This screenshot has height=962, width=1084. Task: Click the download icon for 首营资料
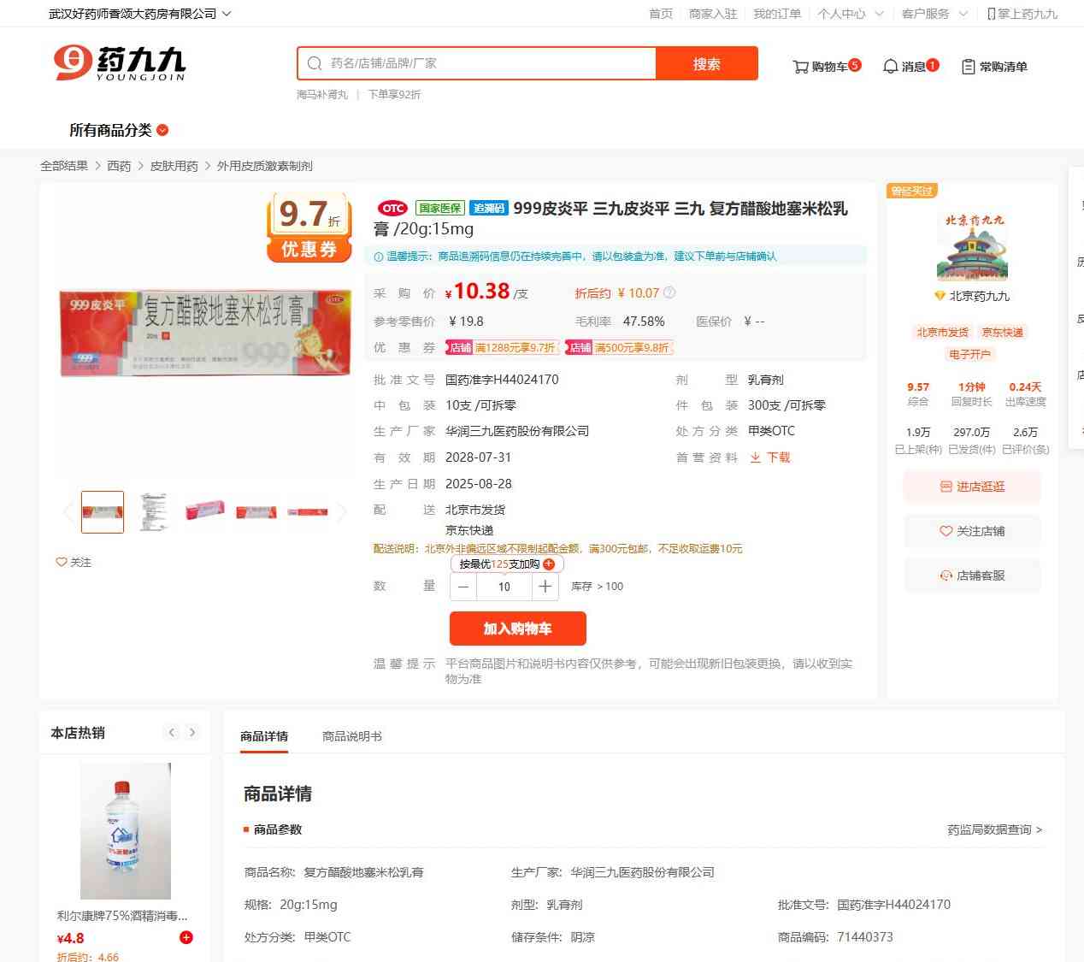pyautogui.click(x=755, y=457)
